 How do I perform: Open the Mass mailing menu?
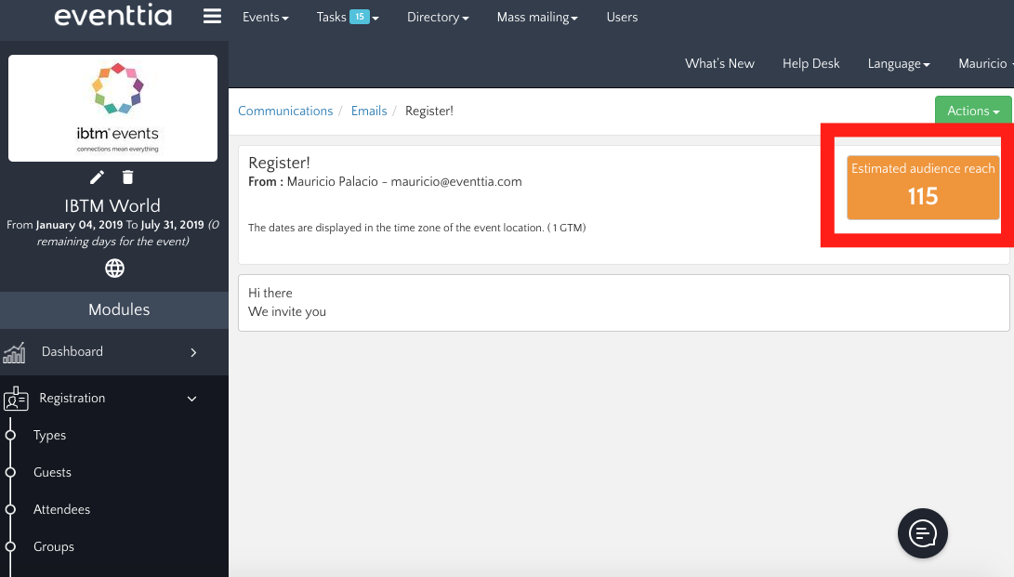537,17
